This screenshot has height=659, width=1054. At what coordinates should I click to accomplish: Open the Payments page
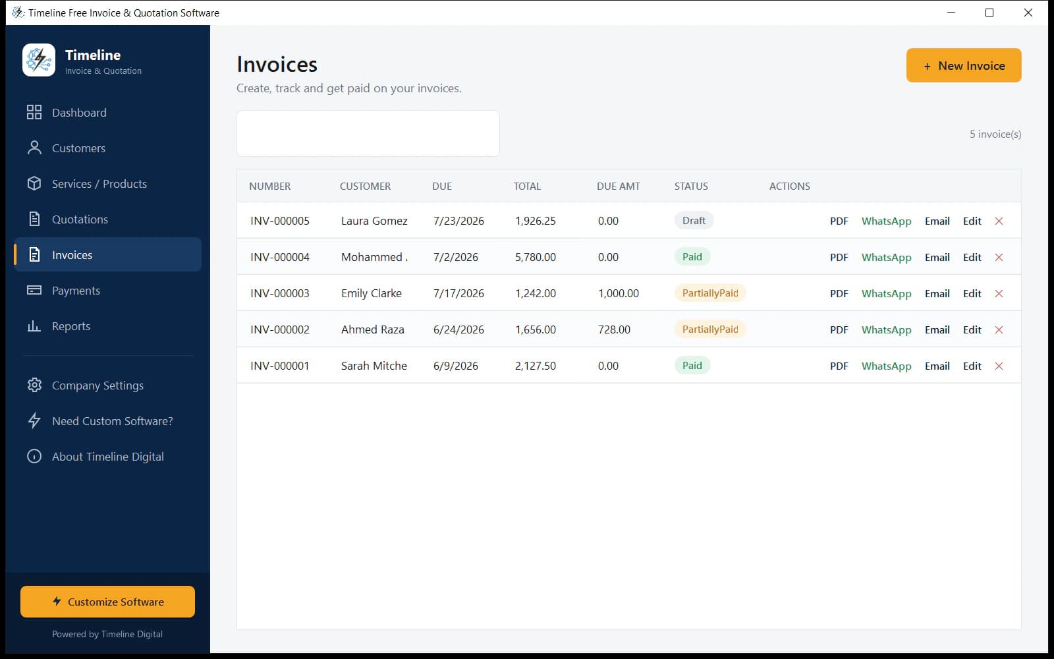(x=76, y=291)
